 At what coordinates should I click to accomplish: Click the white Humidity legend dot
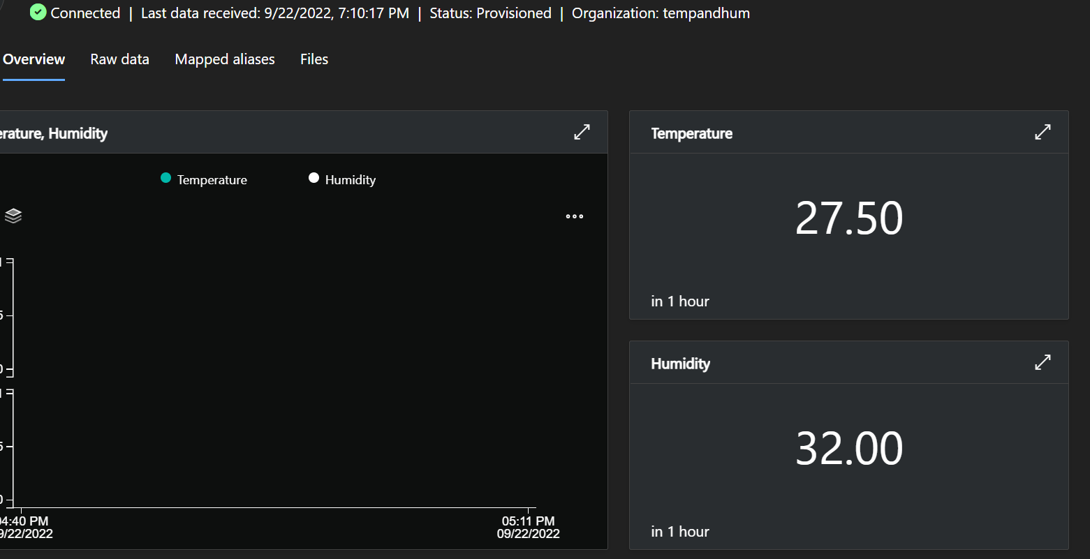click(314, 178)
